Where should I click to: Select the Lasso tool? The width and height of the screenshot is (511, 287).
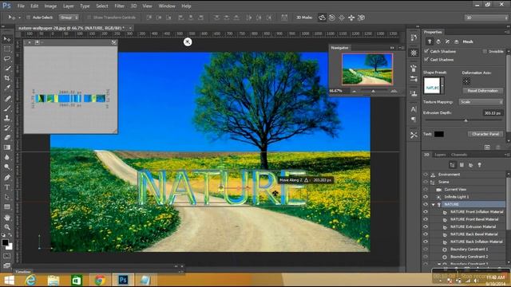[x=7, y=59]
